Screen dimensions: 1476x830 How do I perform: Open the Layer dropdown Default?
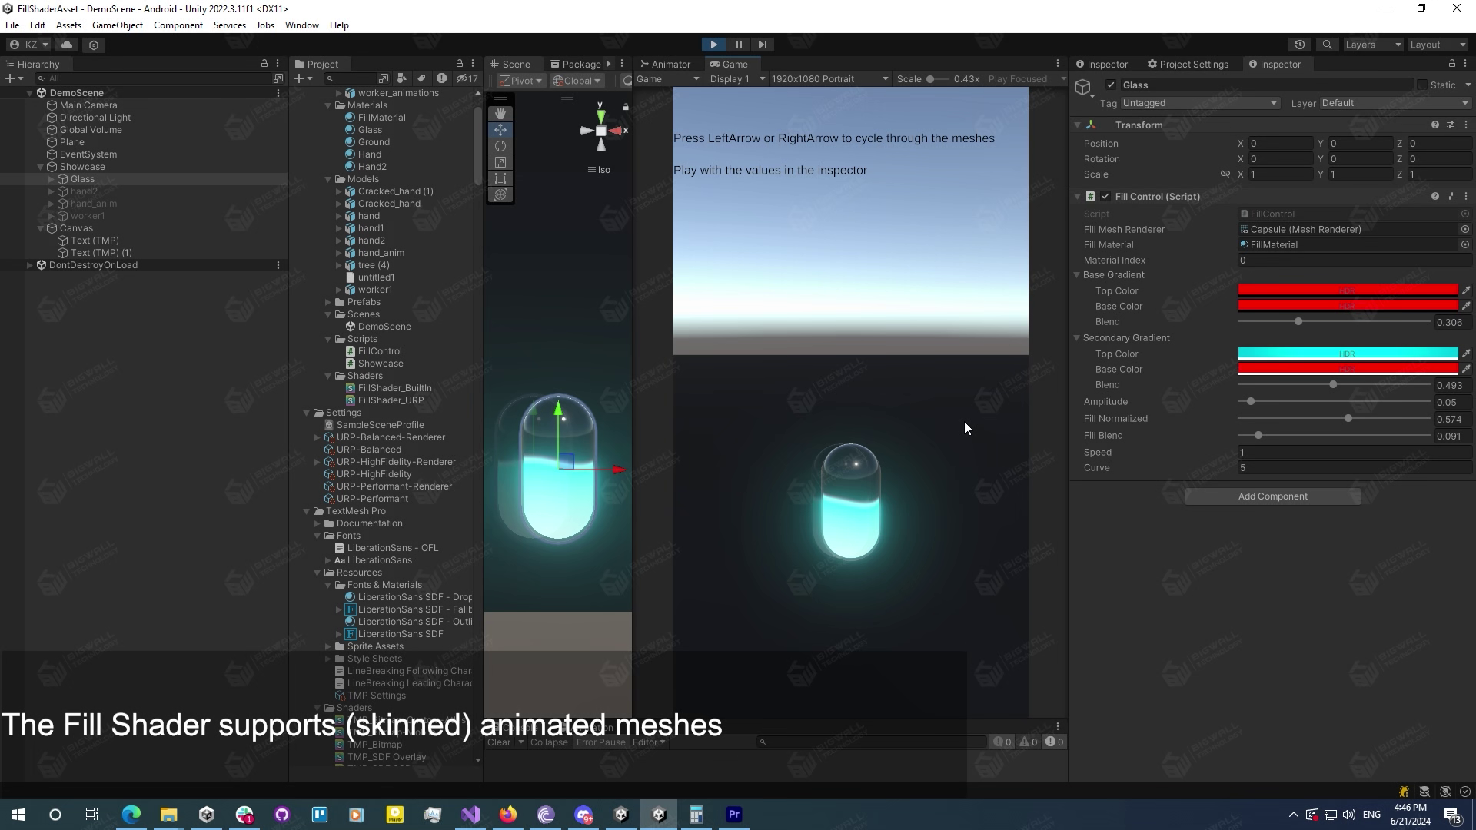point(1395,103)
